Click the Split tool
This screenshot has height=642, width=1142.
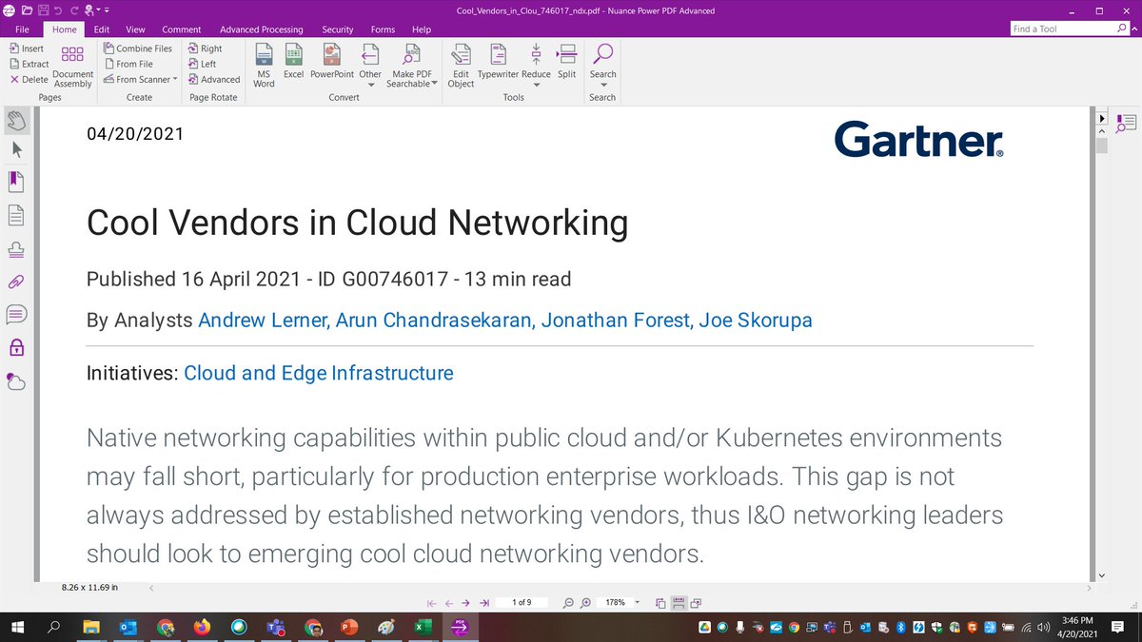[x=566, y=62]
